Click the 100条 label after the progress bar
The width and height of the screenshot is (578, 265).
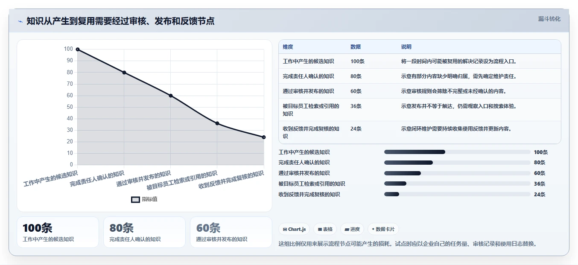click(541, 152)
